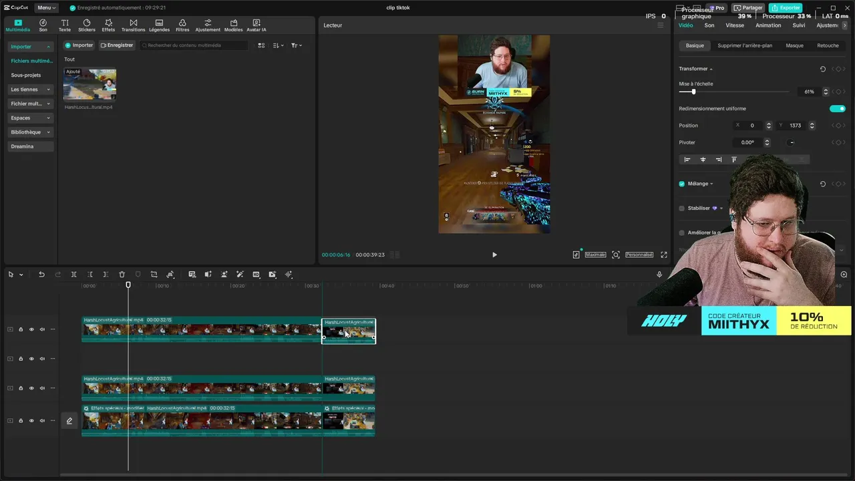Viewport: 855px width, 481px height.
Task: Open the Ajustement panel
Action: pyautogui.click(x=208, y=25)
